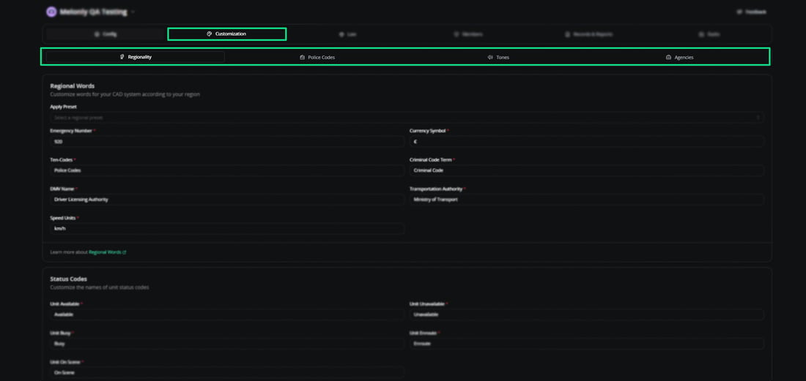Click the external-link icon after Regional Words
This screenshot has height=381, width=806.
pos(125,252)
